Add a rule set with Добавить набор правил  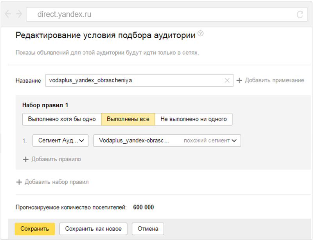(x=52, y=182)
